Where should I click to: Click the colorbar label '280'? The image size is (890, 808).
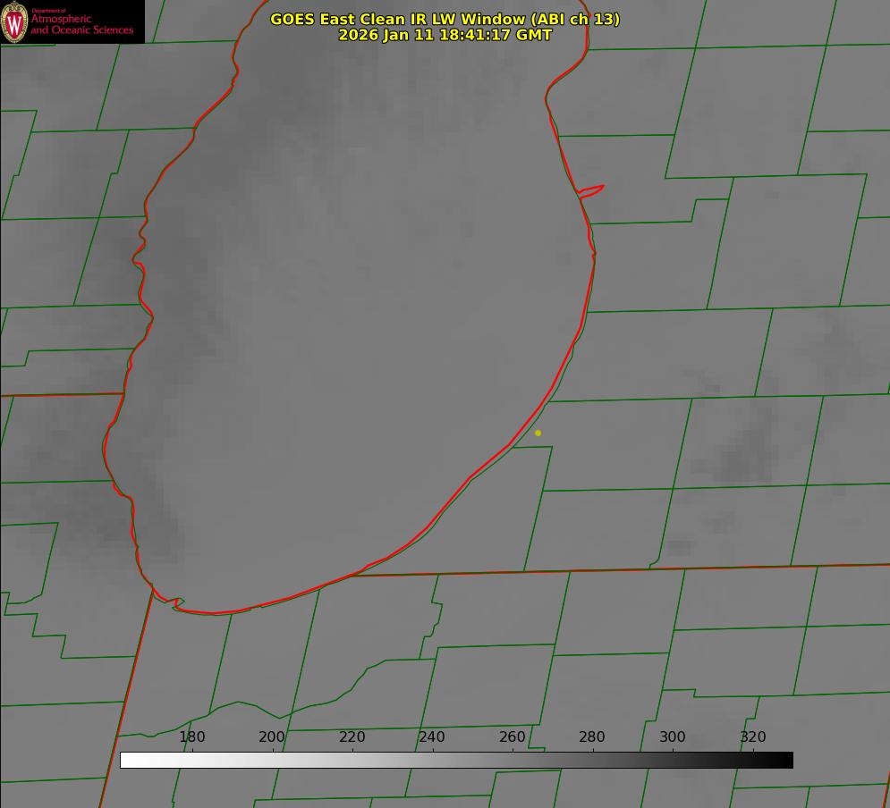592,737
